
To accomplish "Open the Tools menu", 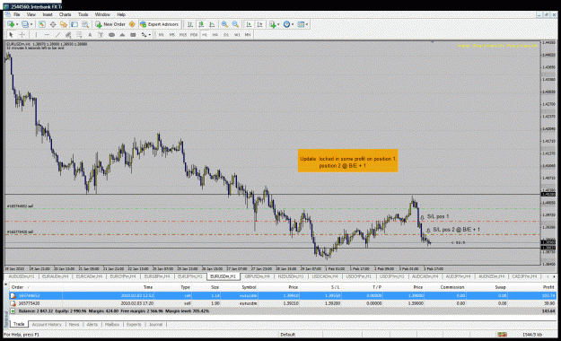I will tap(83, 14).
